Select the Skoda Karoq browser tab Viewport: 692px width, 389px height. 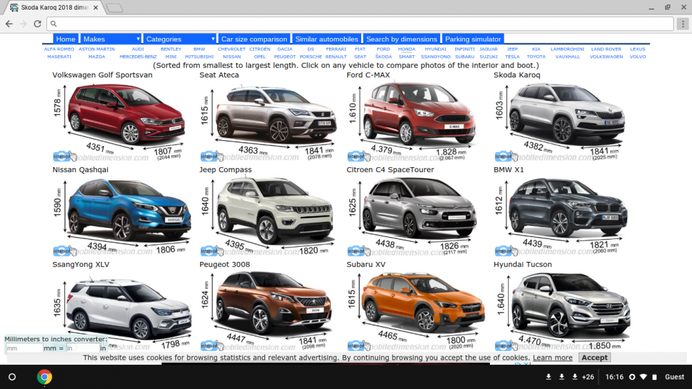[x=54, y=8]
